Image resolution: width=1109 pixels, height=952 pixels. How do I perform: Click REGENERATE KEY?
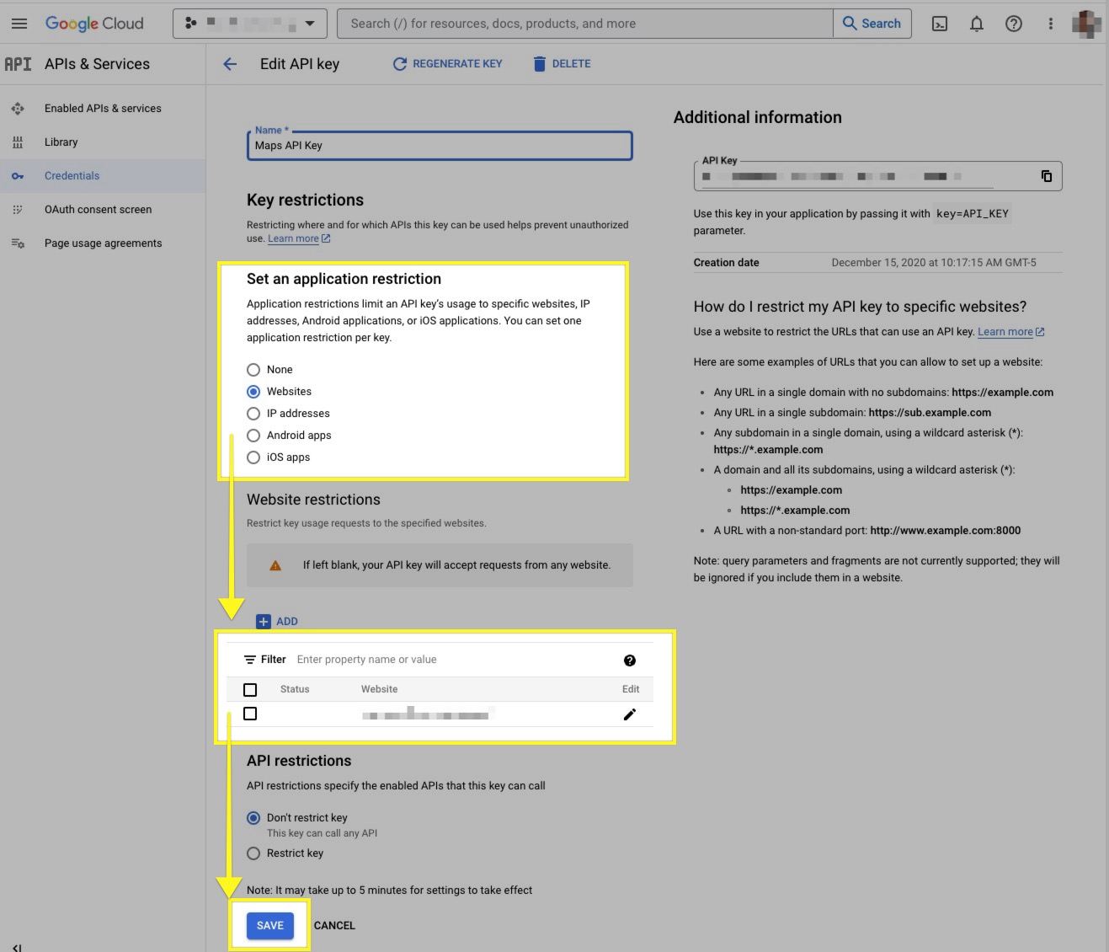[x=448, y=64]
